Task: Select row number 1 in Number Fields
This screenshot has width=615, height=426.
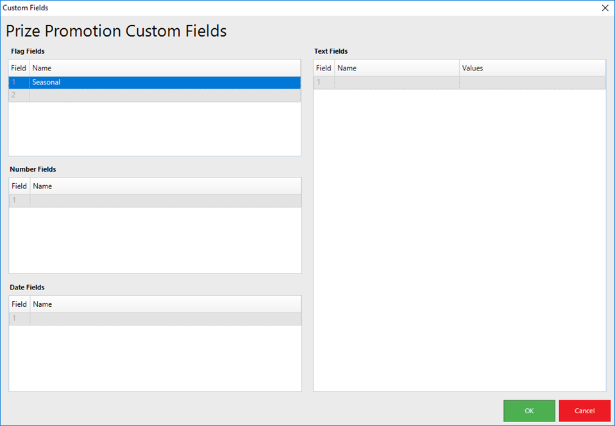Action: pyautogui.click(x=19, y=201)
